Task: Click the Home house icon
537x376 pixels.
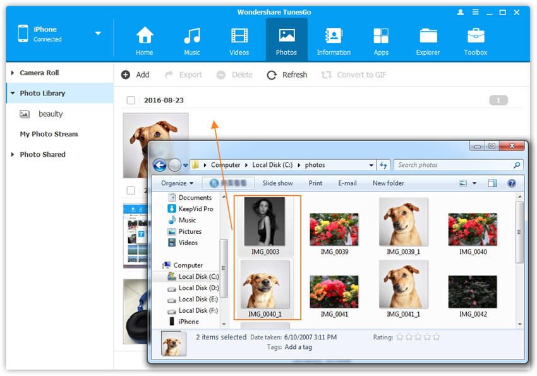Action: (145, 35)
